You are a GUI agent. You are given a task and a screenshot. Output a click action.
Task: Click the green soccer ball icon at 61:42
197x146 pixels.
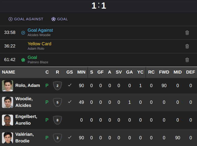pyautogui.click(x=23, y=60)
